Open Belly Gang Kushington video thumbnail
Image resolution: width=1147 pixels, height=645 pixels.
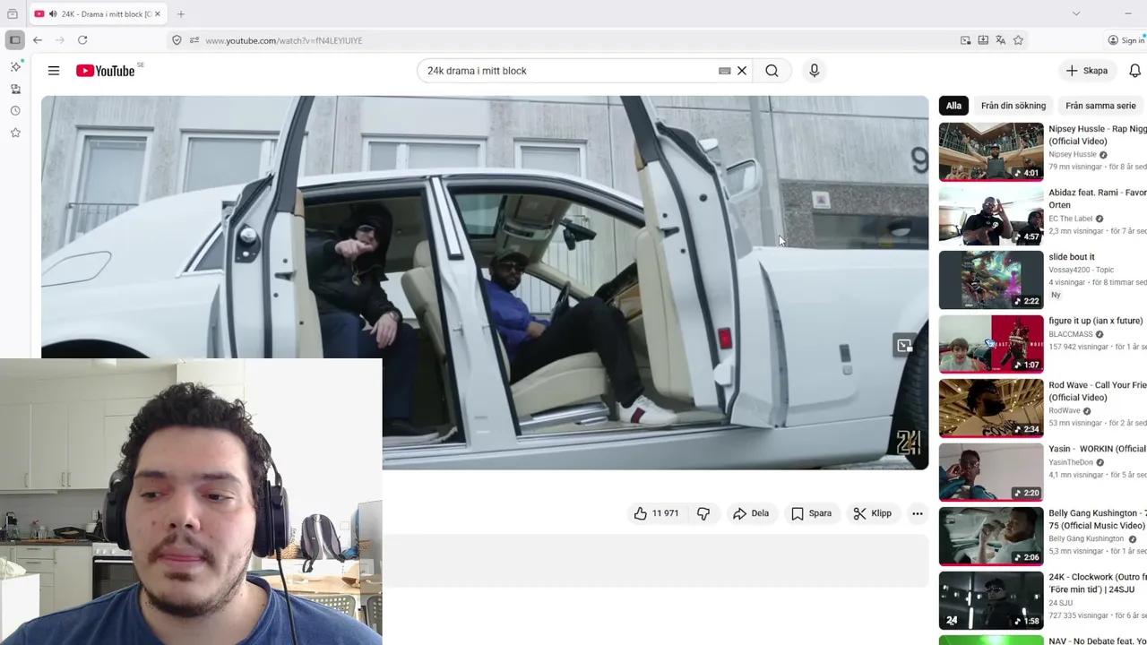[x=991, y=536]
